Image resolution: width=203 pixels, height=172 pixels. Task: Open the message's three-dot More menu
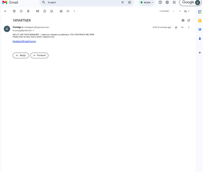189,28
